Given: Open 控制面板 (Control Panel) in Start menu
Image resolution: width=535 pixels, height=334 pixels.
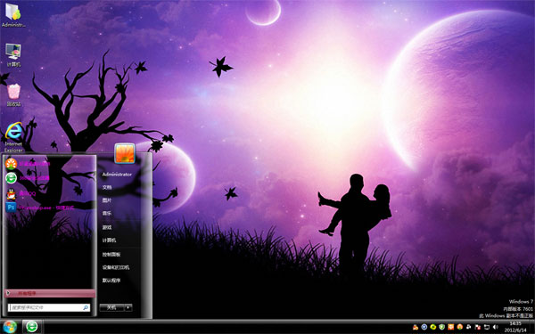Looking at the screenshot, I should (x=111, y=254).
